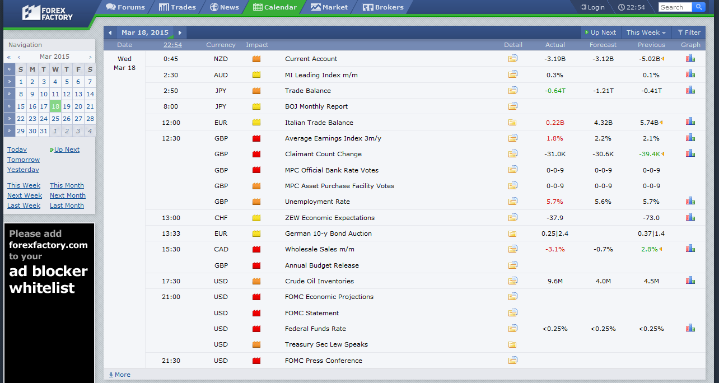The height and width of the screenshot is (383, 719).
Task: Click the FOMC Economic Projections event
Action: [x=329, y=297]
